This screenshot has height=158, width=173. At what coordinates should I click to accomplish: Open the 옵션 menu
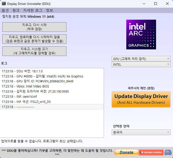point(5,10)
